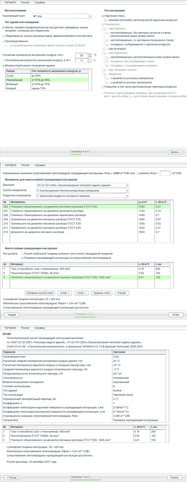Select the над проездом floor option
This screenshot has height=482, width=187.
pyautogui.click(x=105, y=49)
